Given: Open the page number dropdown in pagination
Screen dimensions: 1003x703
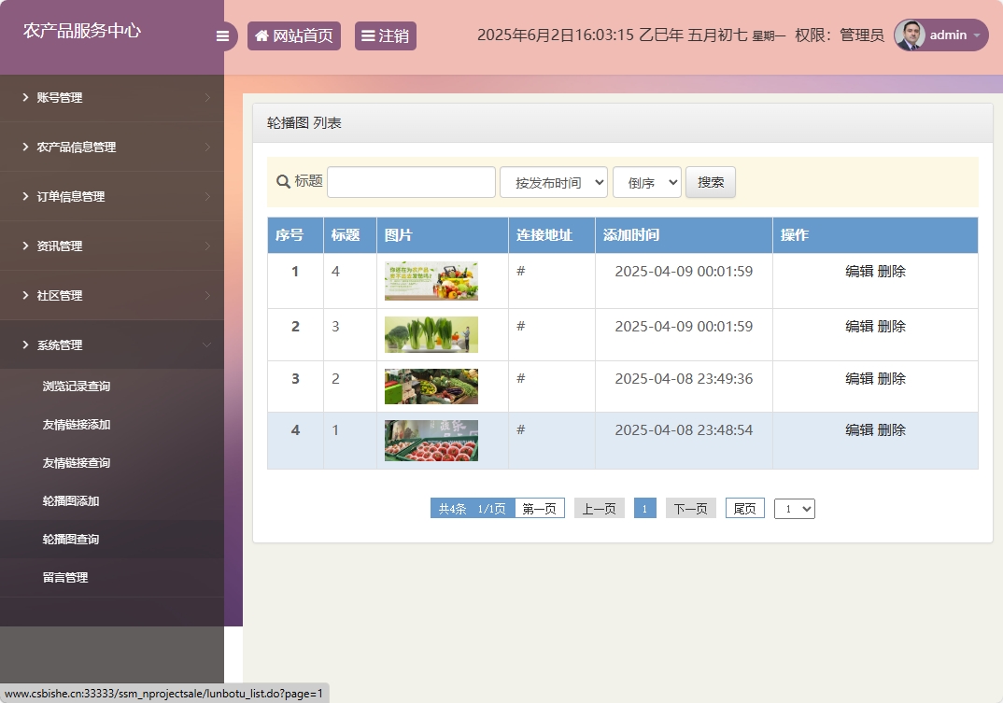Looking at the screenshot, I should point(794,508).
